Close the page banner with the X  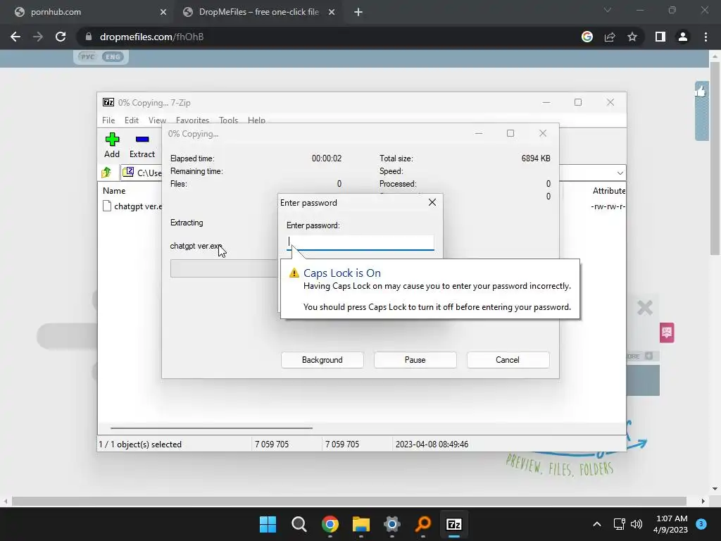point(645,307)
